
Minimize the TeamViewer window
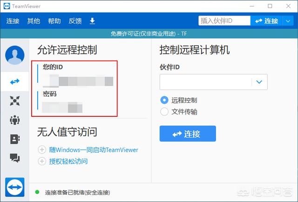(252, 6)
